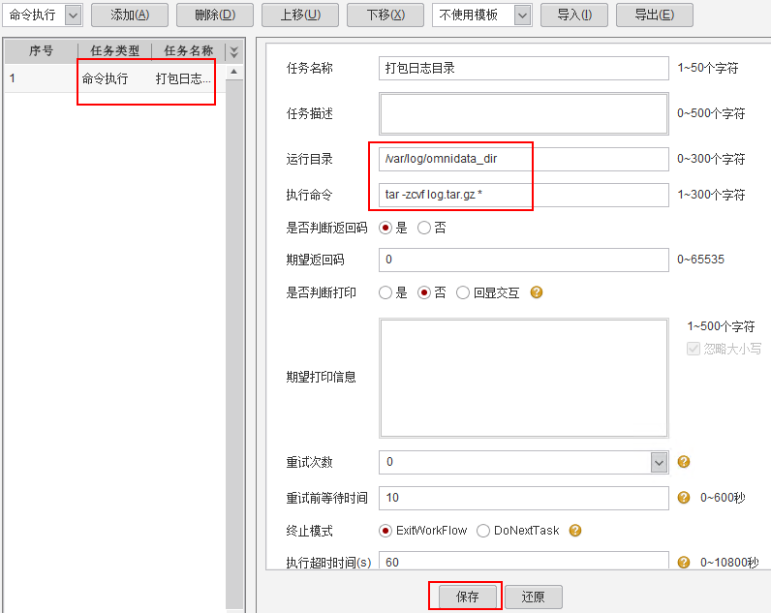771x613 pixels.
Task: Save the task with 保存 button
Action: (467, 597)
